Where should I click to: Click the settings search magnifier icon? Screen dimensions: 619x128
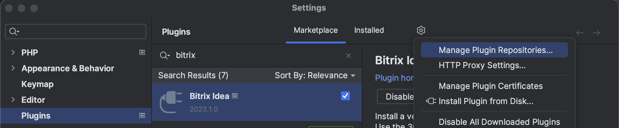point(14,32)
